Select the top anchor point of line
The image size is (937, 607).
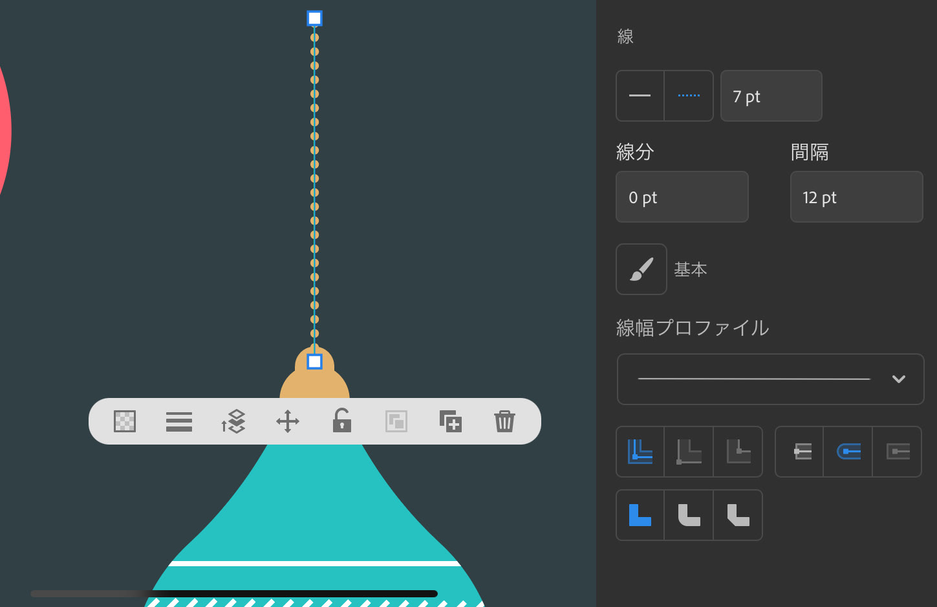[x=314, y=18]
